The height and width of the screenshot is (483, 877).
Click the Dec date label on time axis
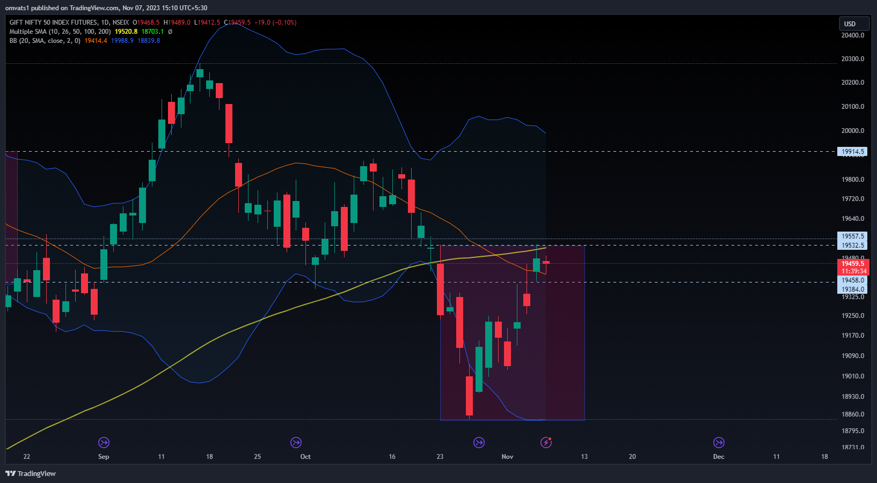(719, 457)
